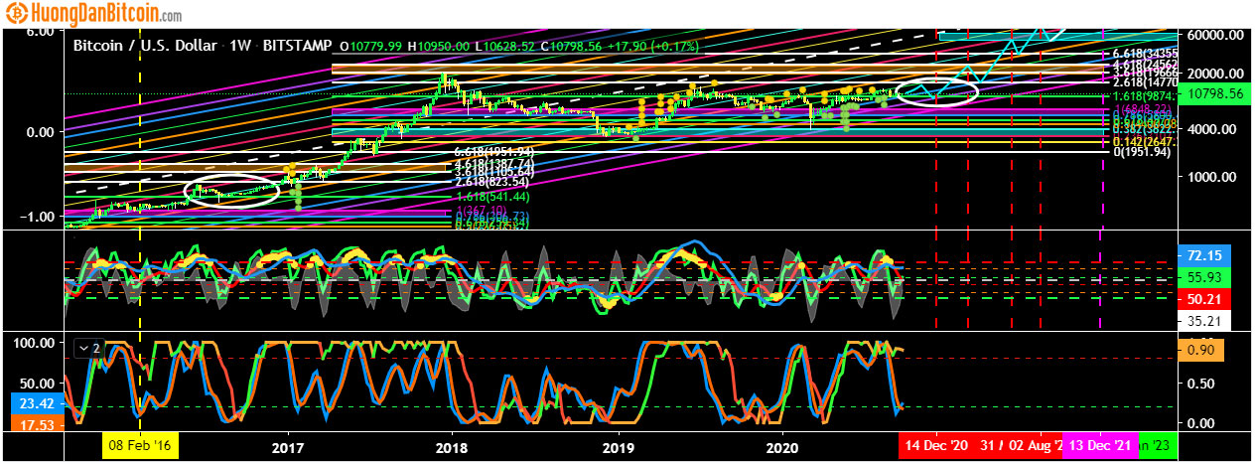
Task: Click the 6.618(34355 Fibonacci level label
Action: coord(1144,53)
